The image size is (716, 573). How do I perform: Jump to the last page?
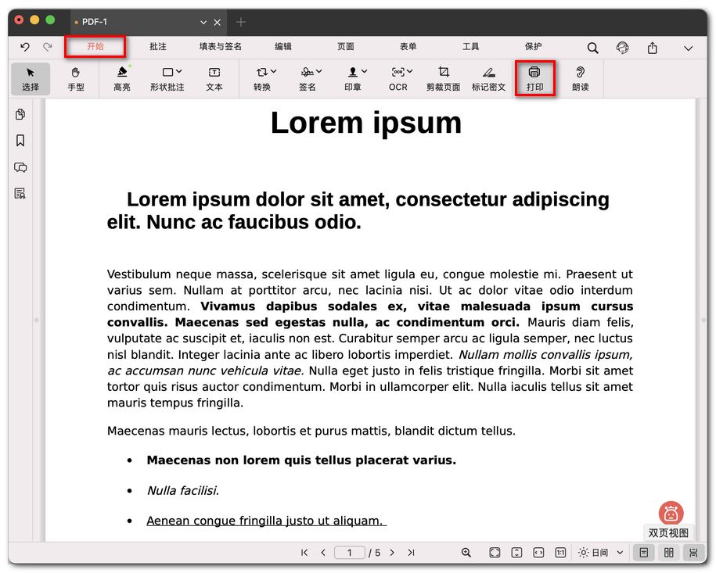411,553
